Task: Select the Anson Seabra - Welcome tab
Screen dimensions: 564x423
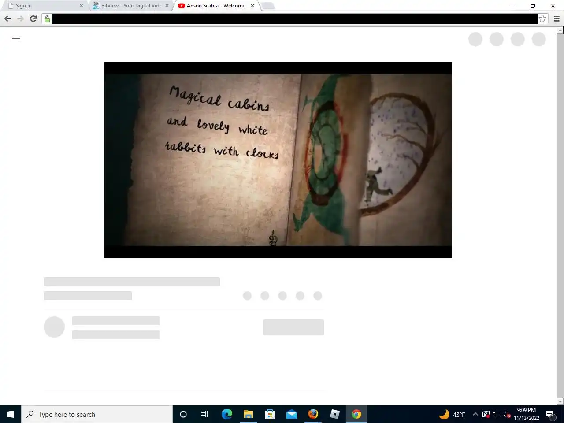Action: click(216, 6)
